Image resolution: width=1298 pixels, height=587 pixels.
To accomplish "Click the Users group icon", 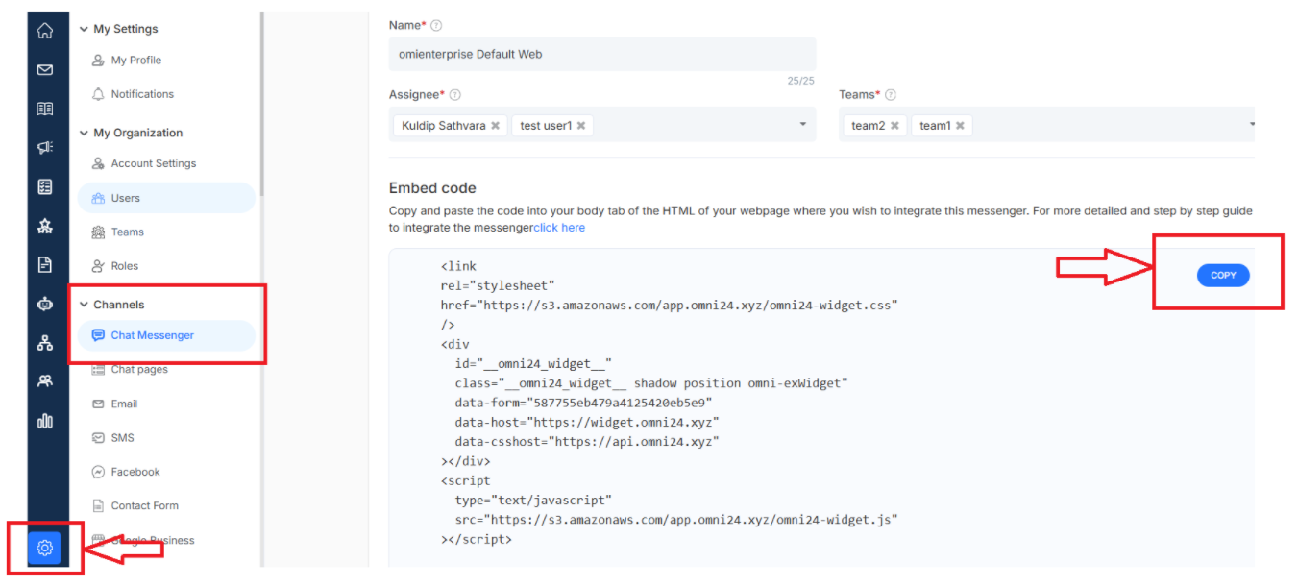I will 98,198.
